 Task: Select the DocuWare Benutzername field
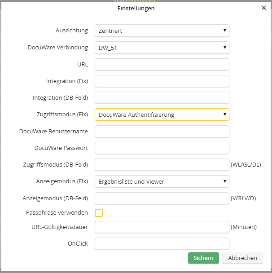[162, 131]
